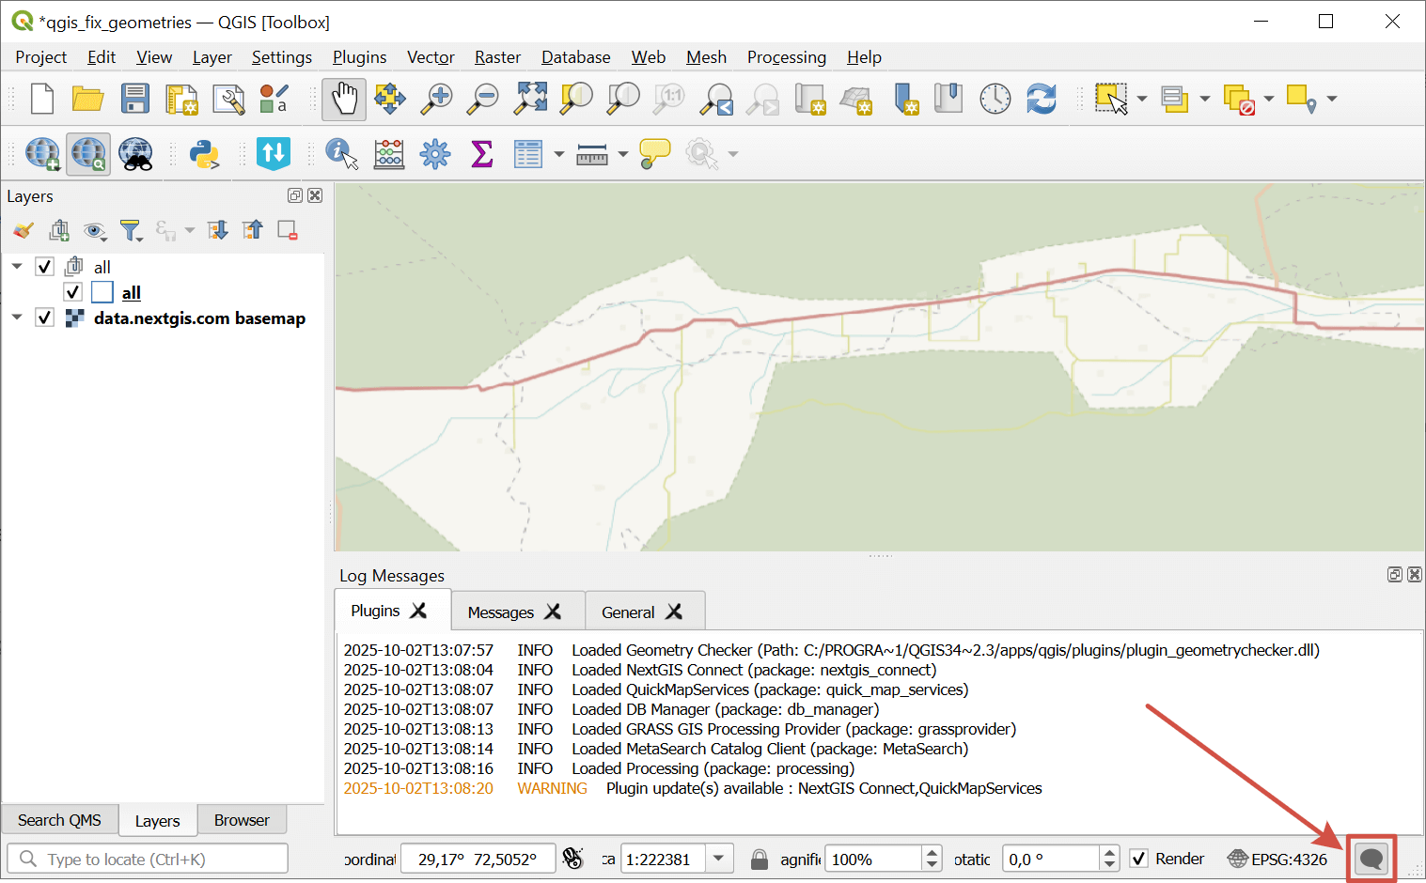This screenshot has height=883, width=1426.
Task: Toggle visibility of the all group
Action: 44,267
